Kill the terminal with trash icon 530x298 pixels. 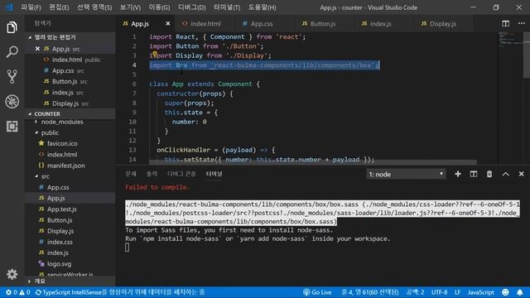(x=489, y=174)
